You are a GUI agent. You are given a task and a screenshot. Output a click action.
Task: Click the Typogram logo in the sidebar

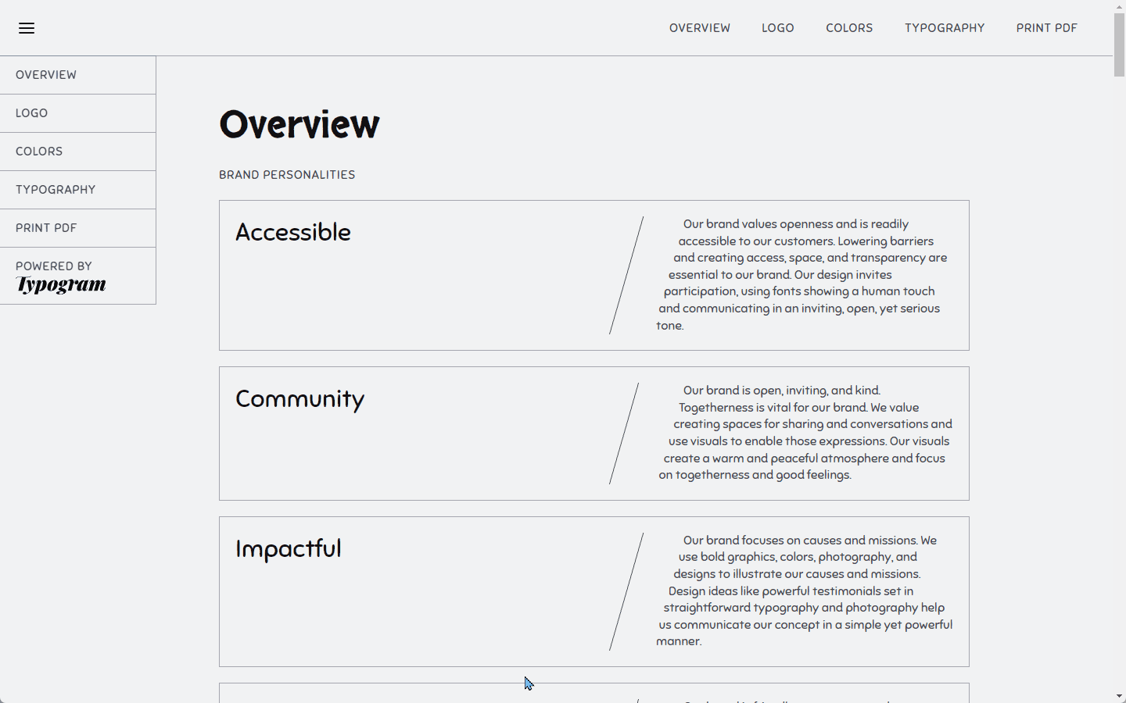click(60, 284)
